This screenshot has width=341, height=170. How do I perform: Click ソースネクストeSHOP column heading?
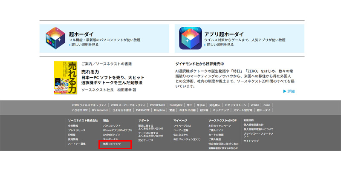coord(223,120)
